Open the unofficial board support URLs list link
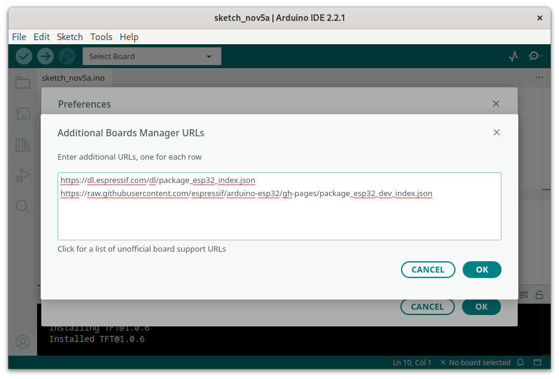 (141, 249)
